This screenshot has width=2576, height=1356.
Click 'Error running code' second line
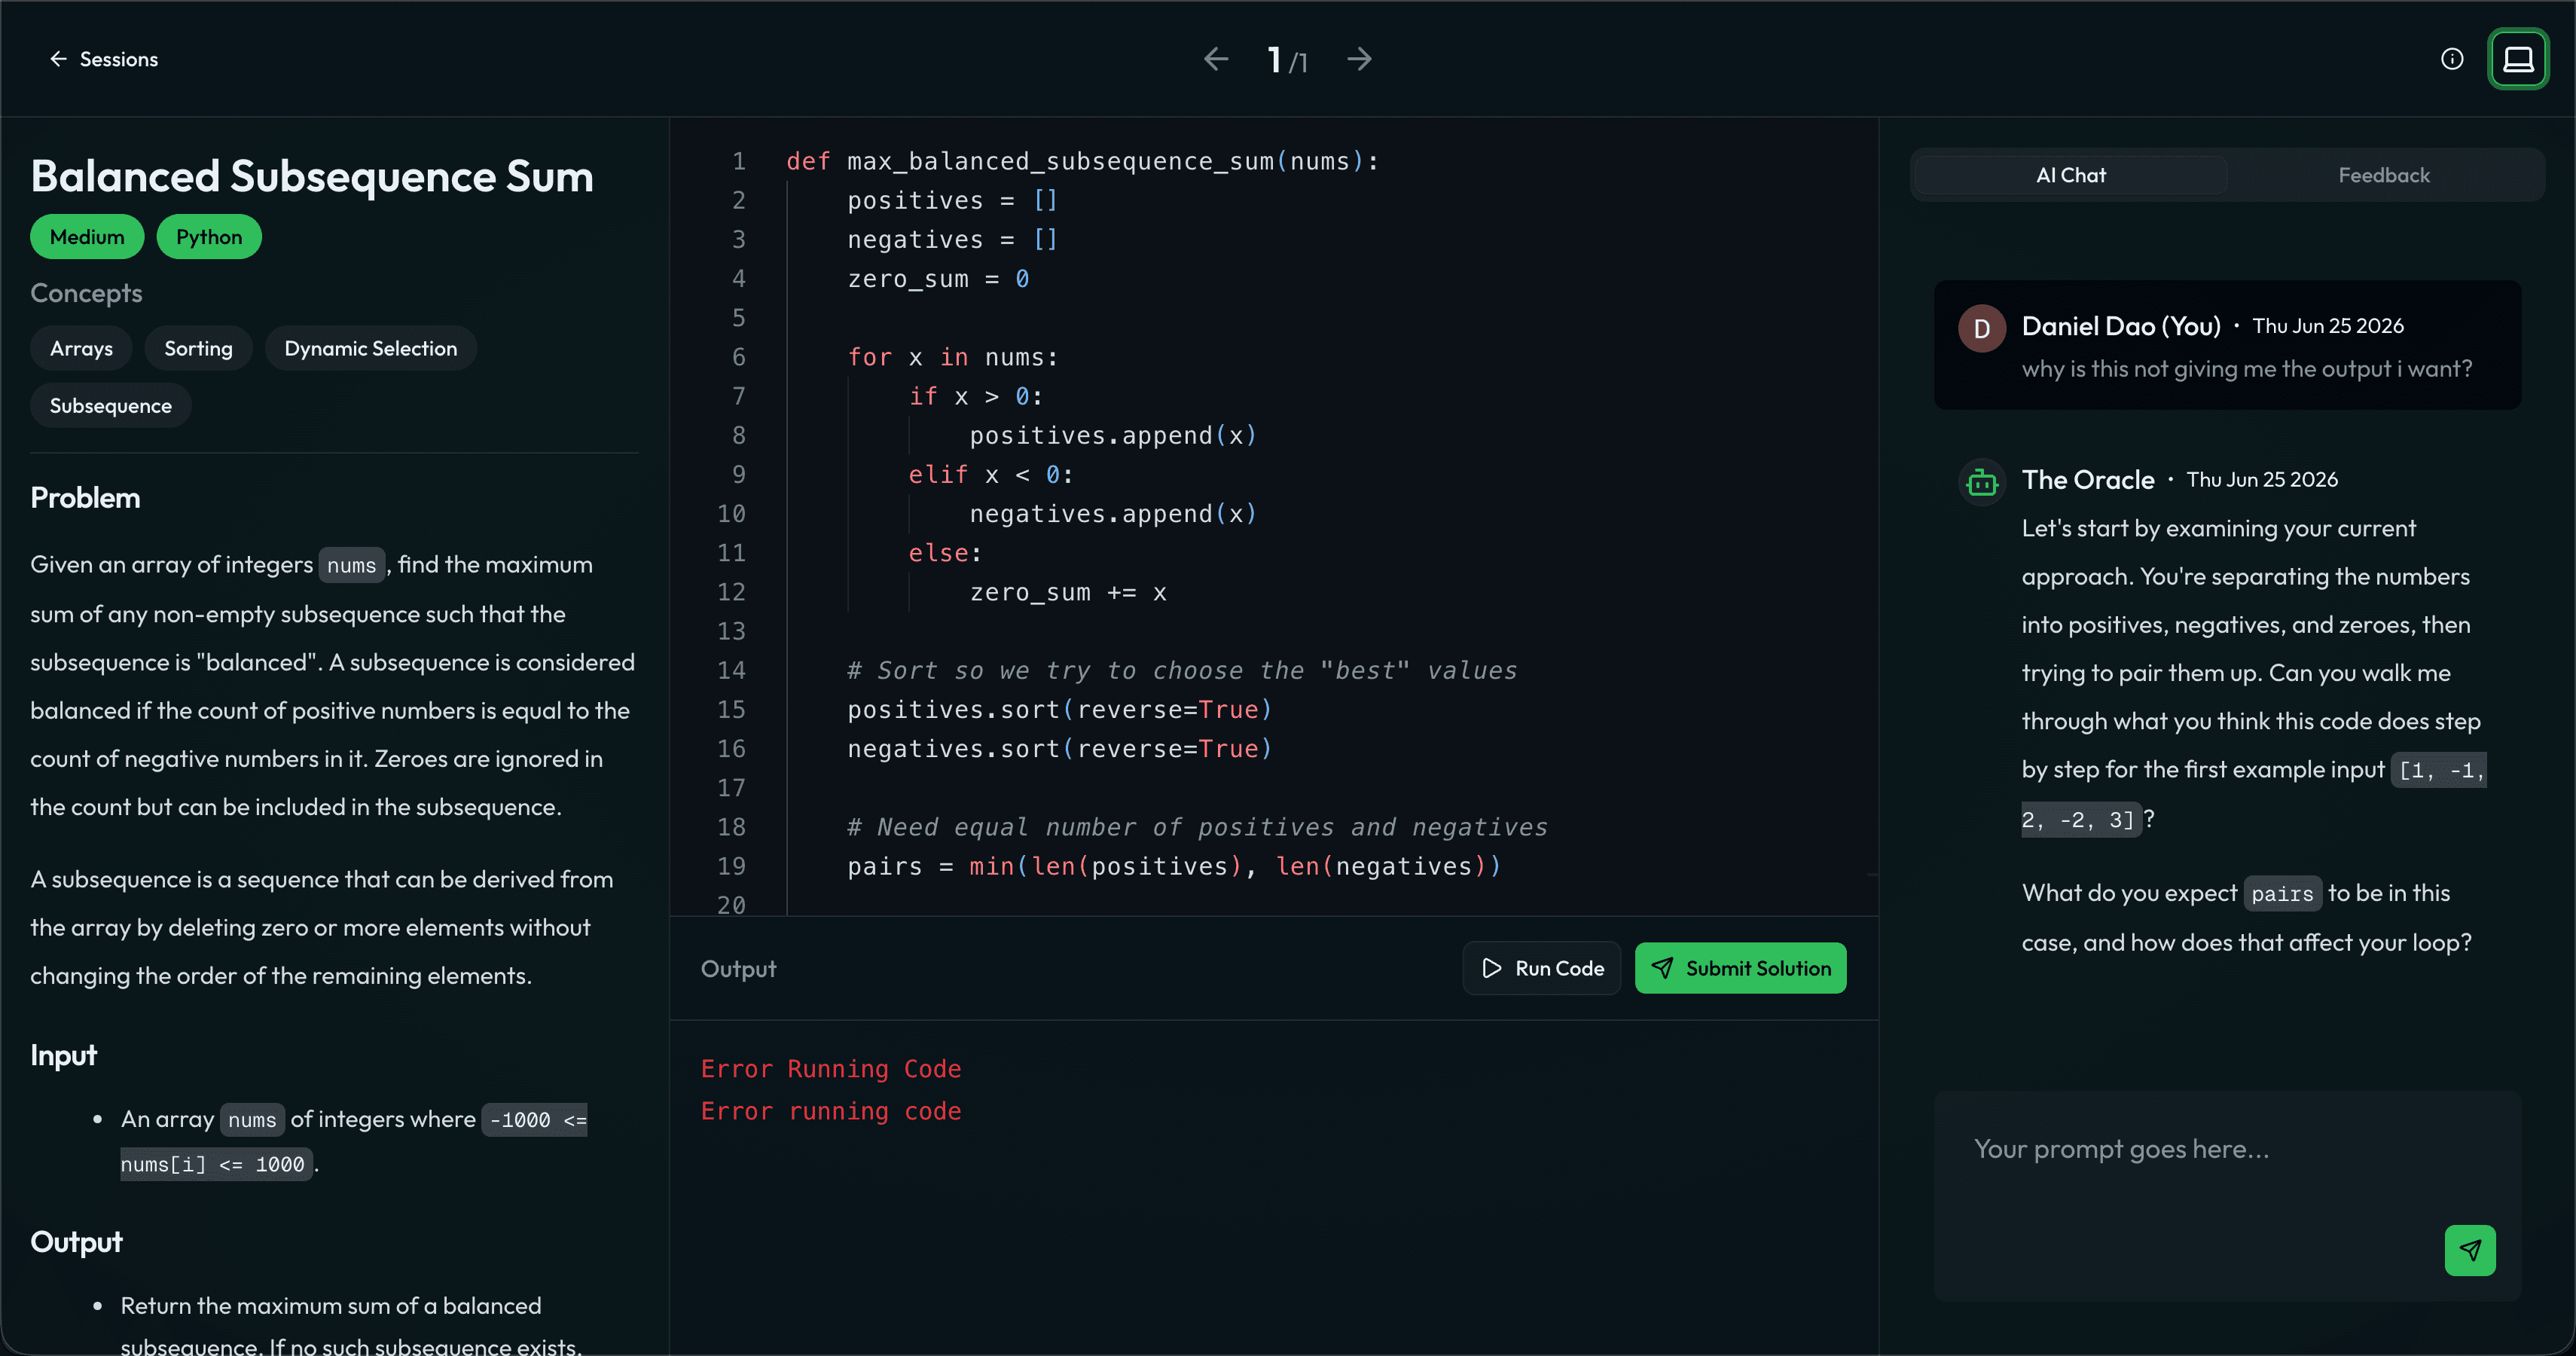pyautogui.click(x=831, y=1111)
